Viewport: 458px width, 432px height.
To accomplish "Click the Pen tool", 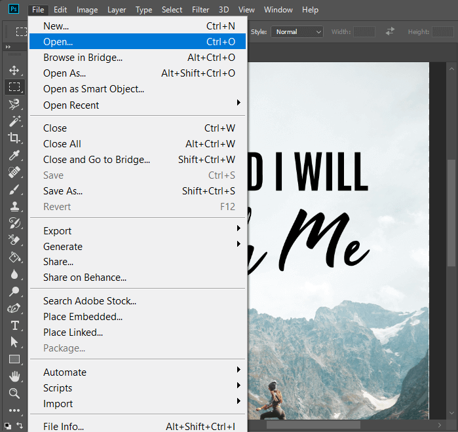I will pyautogui.click(x=14, y=308).
